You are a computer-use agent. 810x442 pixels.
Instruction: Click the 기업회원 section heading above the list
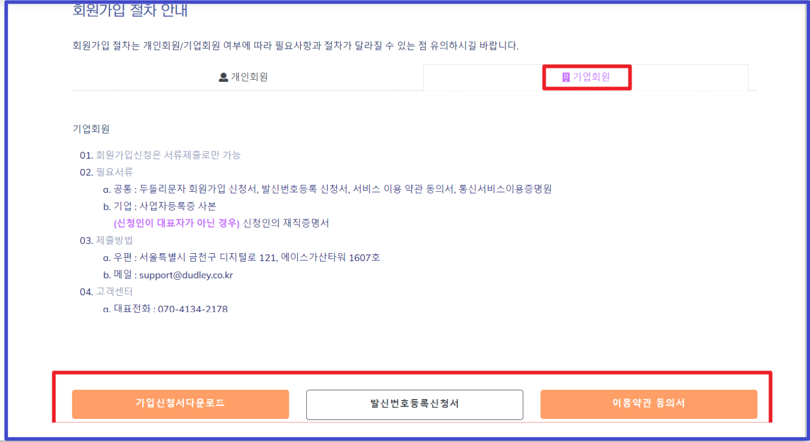pos(91,129)
